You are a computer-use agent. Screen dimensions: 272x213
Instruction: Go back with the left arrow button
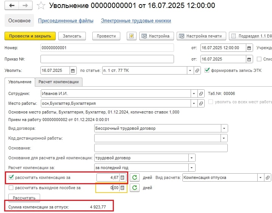tap(12, 6)
